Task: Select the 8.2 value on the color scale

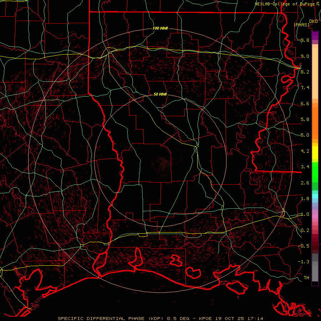Action: (x=305, y=72)
